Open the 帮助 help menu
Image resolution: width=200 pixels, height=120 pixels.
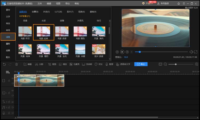click(x=77, y=3)
